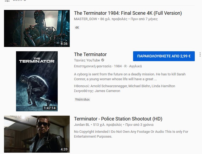Open 'Terminator - Police Station Shootout (HD)' title
202x154 pixels.
point(118,119)
